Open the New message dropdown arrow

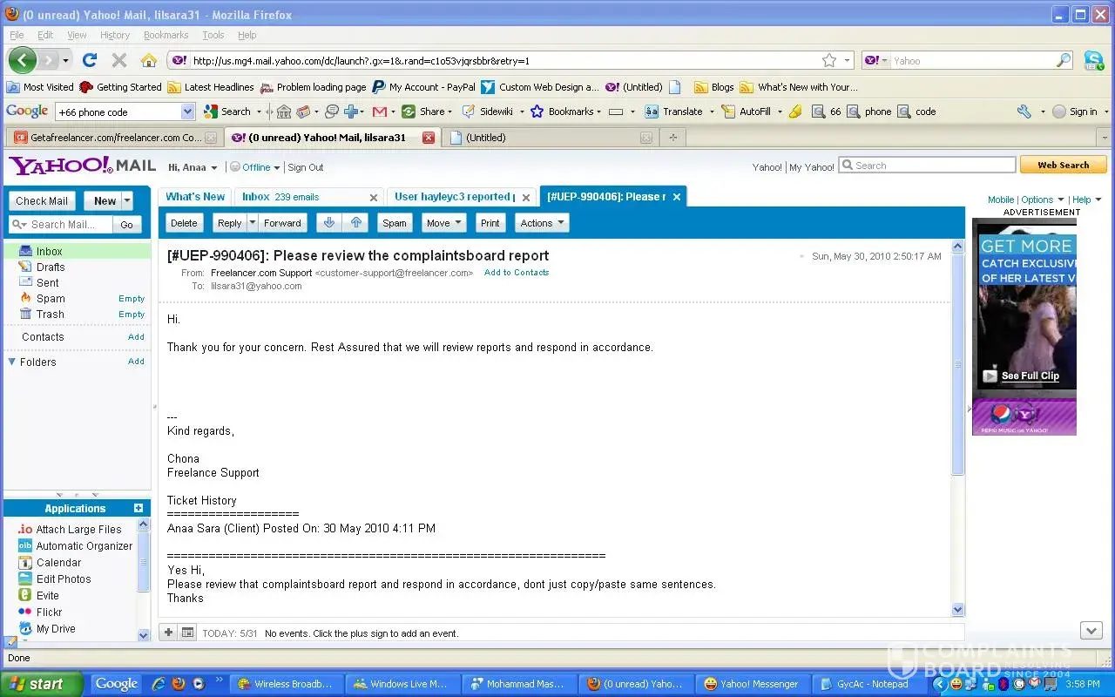coord(127,200)
